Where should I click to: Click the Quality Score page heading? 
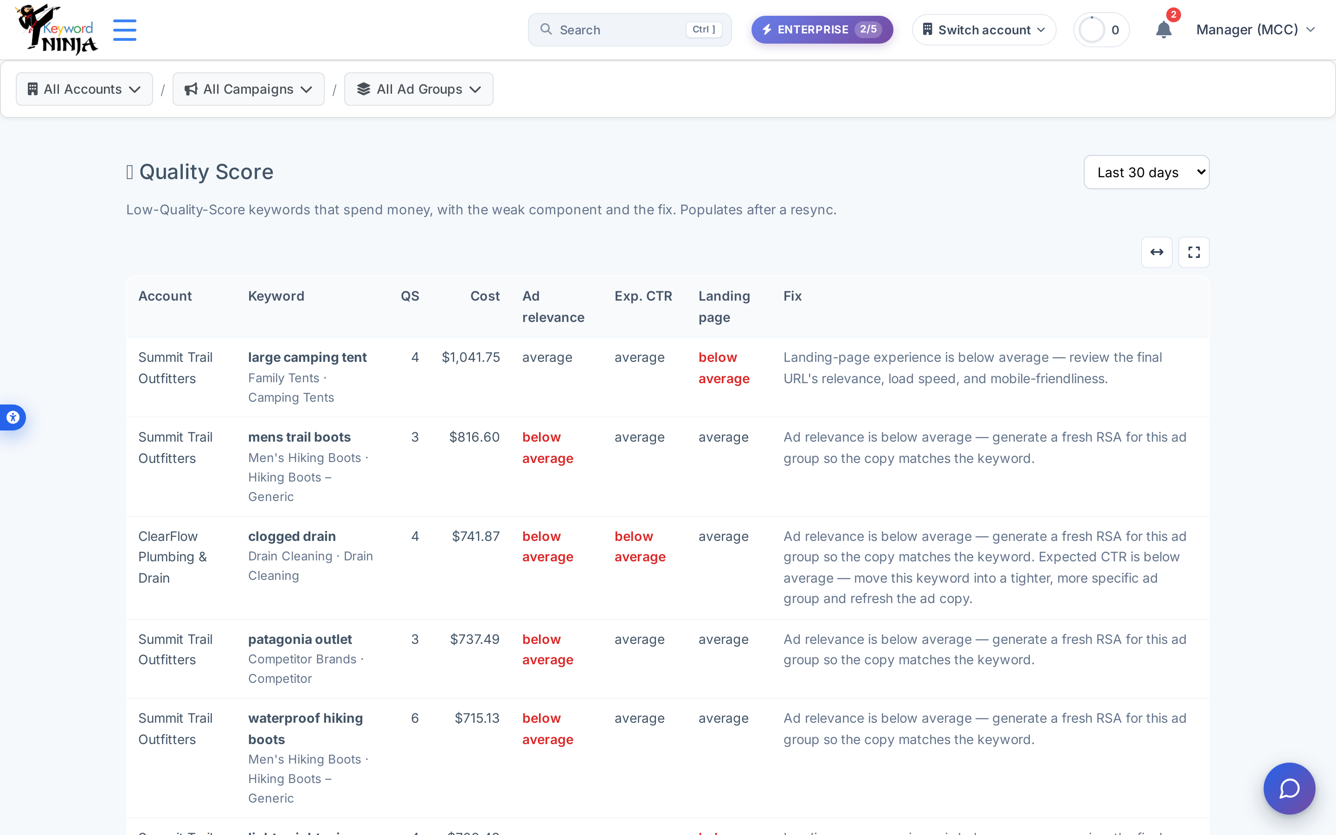[206, 172]
